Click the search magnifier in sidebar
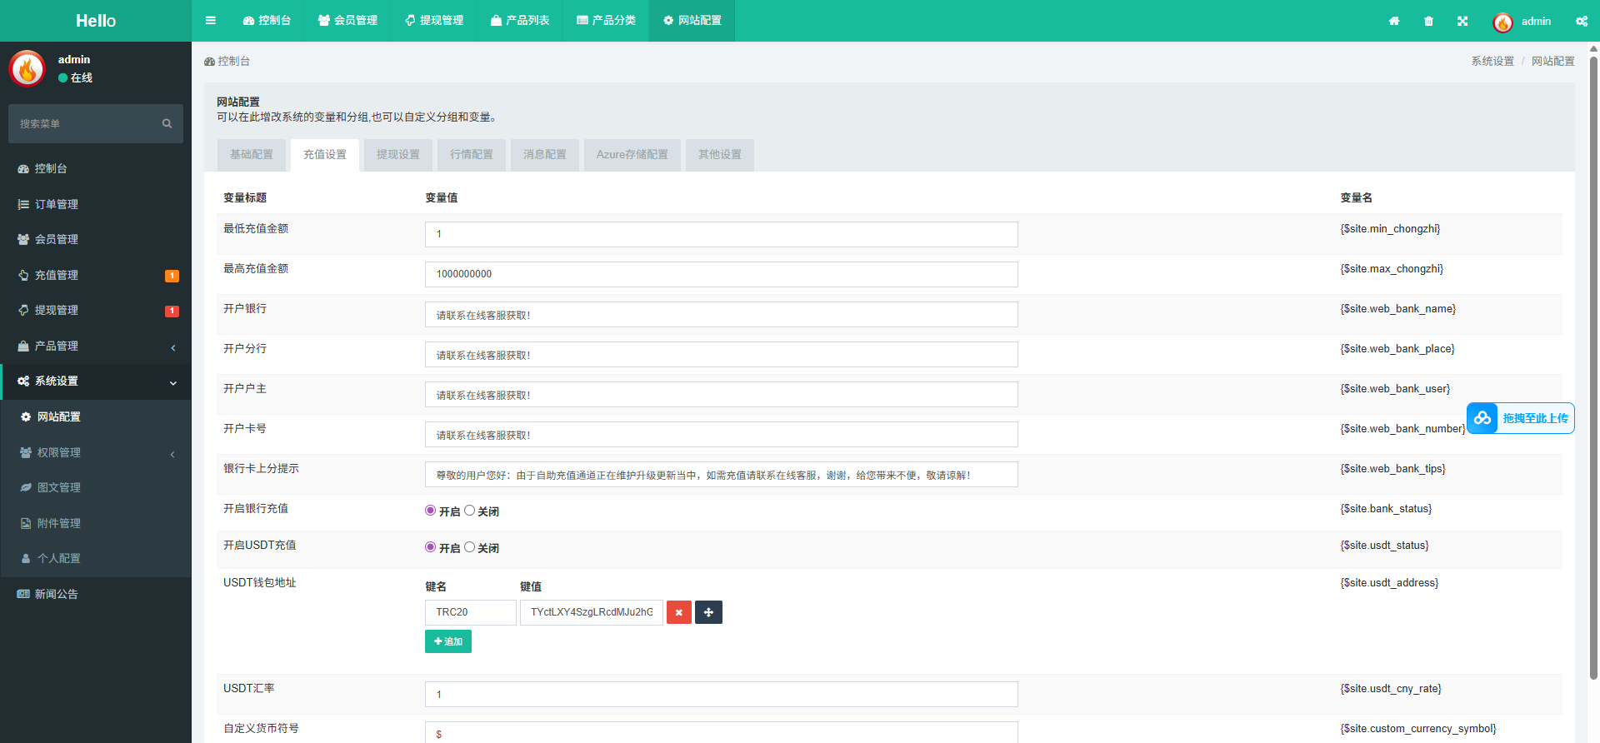The height and width of the screenshot is (743, 1600). [x=167, y=123]
